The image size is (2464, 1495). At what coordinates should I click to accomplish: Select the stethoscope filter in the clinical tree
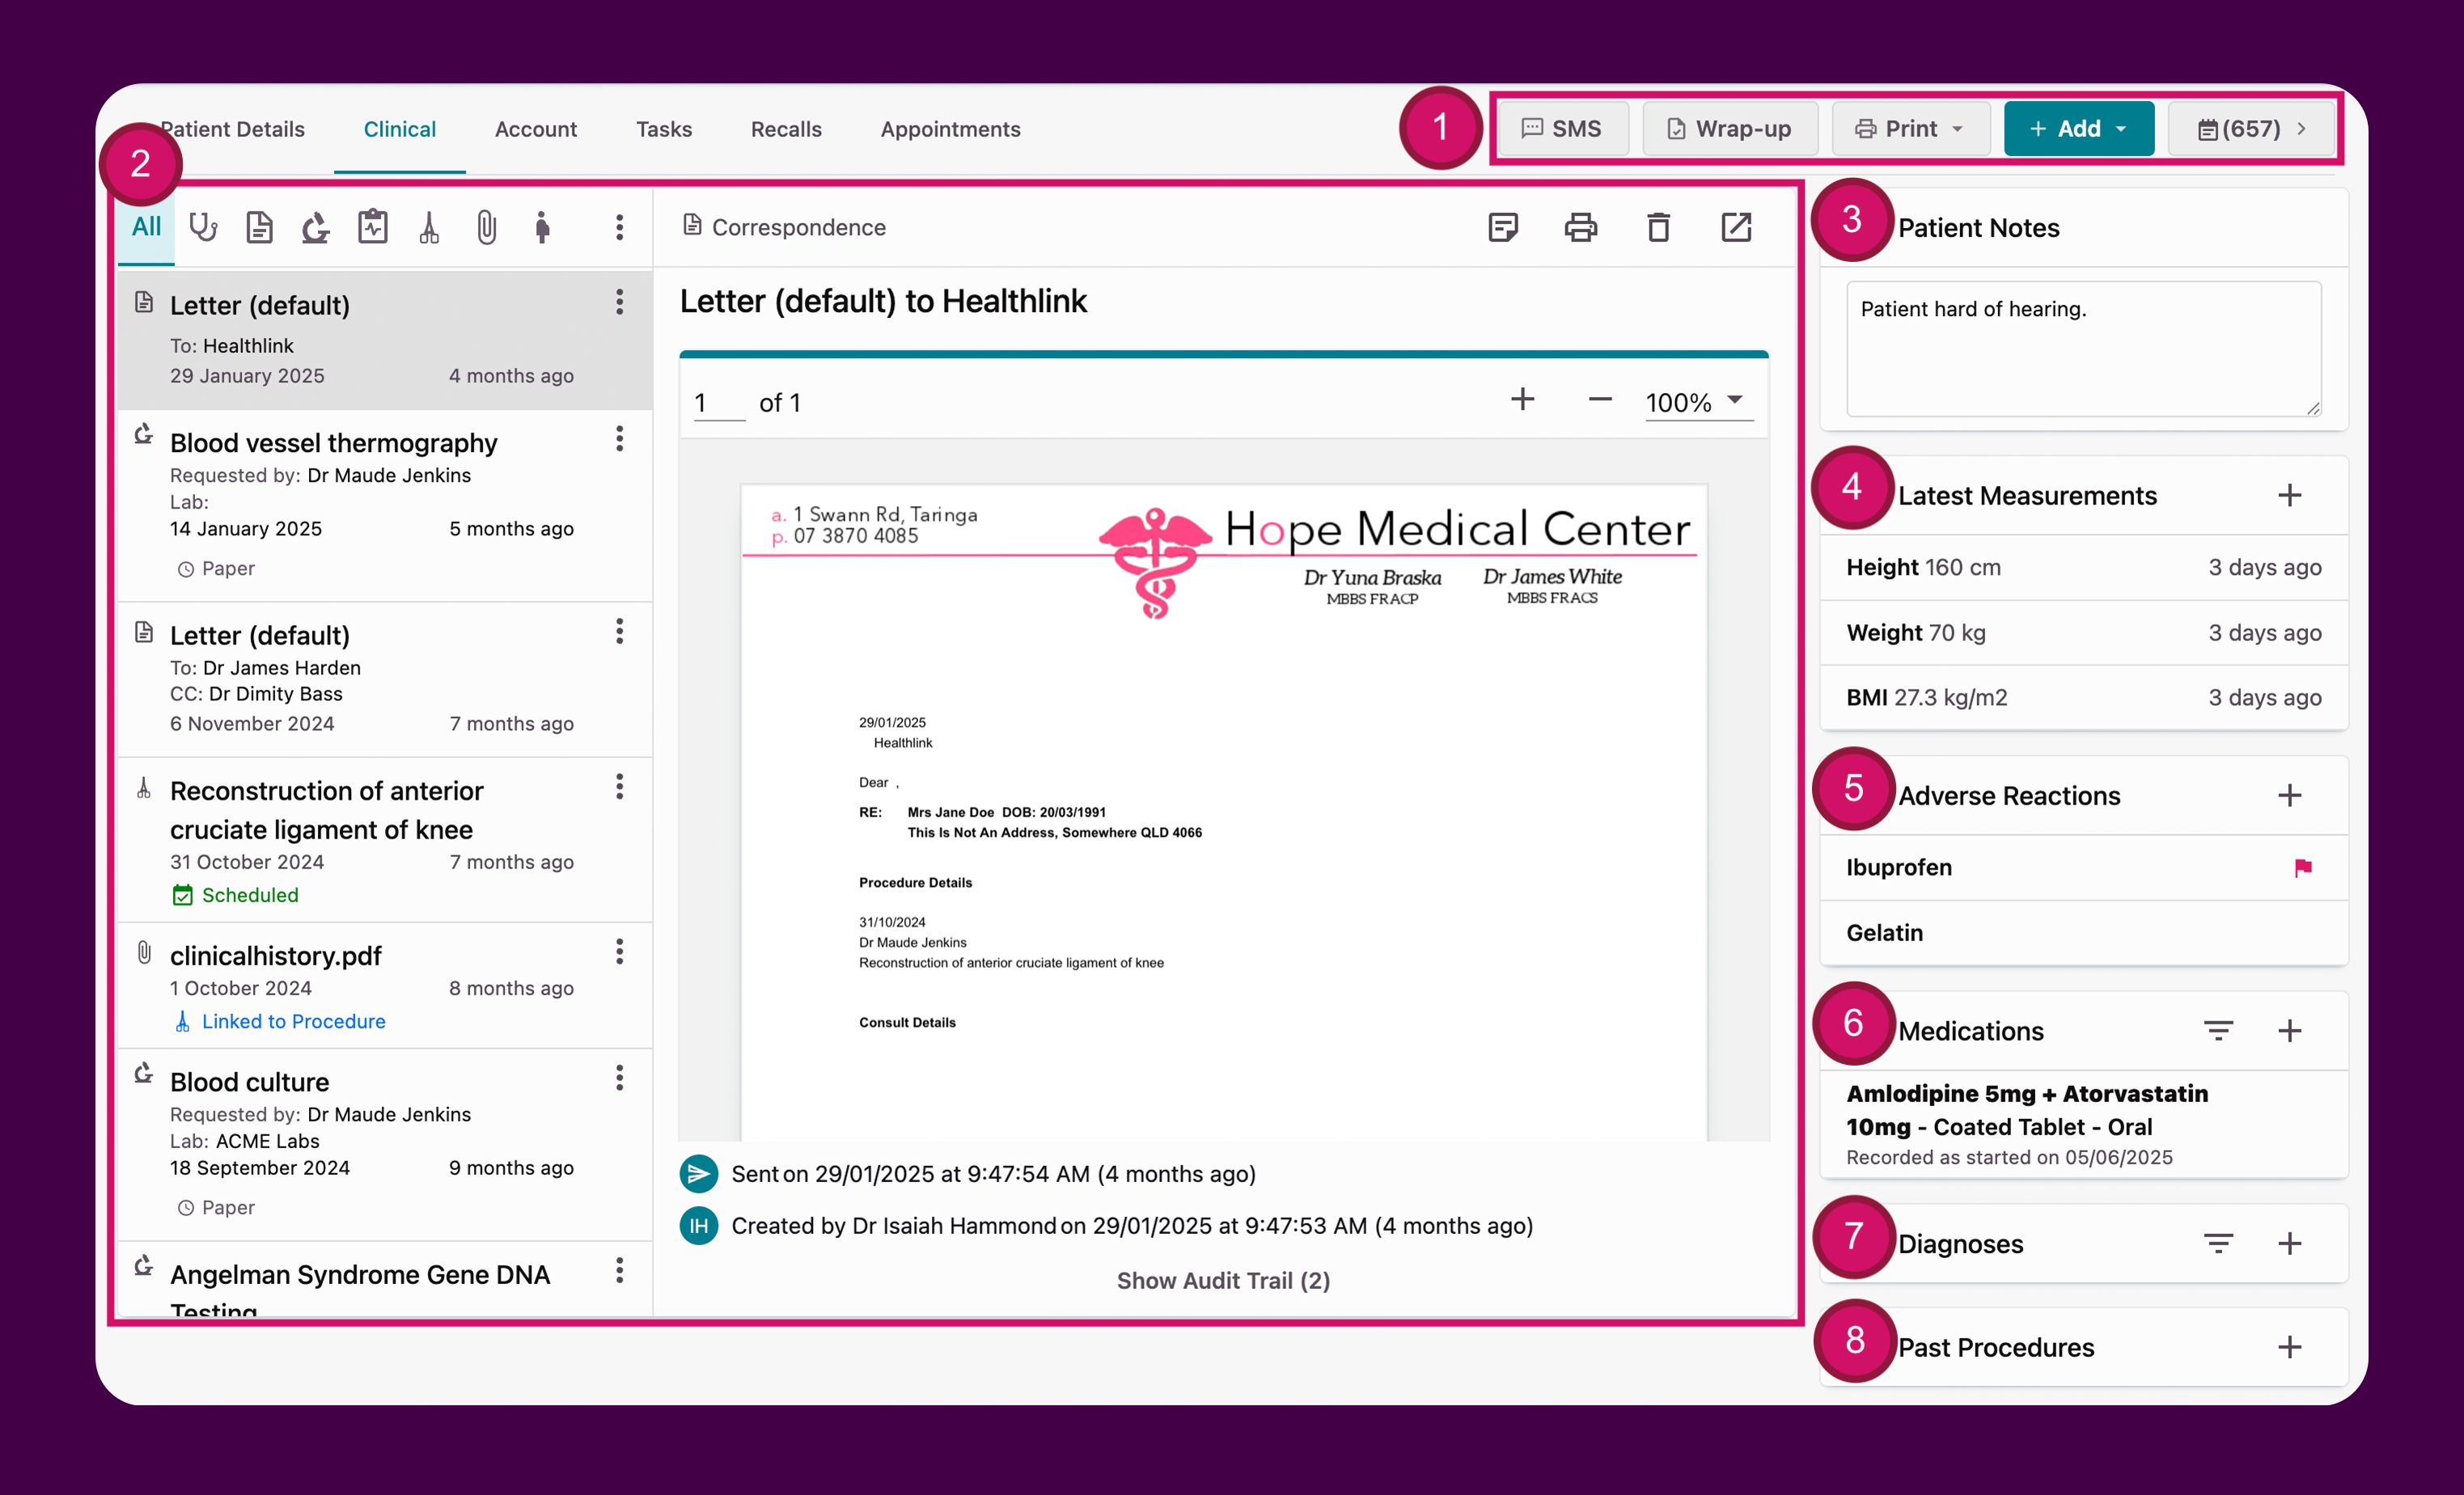tap(204, 228)
